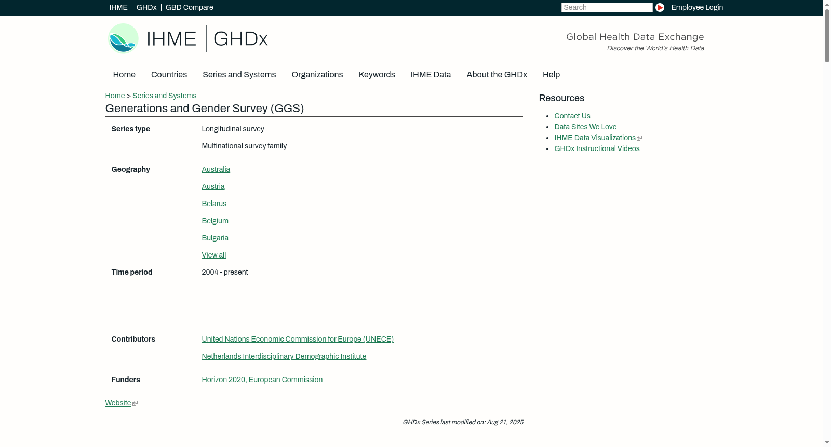Open Netherlands Interdisciplinary Demographic Institute link

point(284,356)
